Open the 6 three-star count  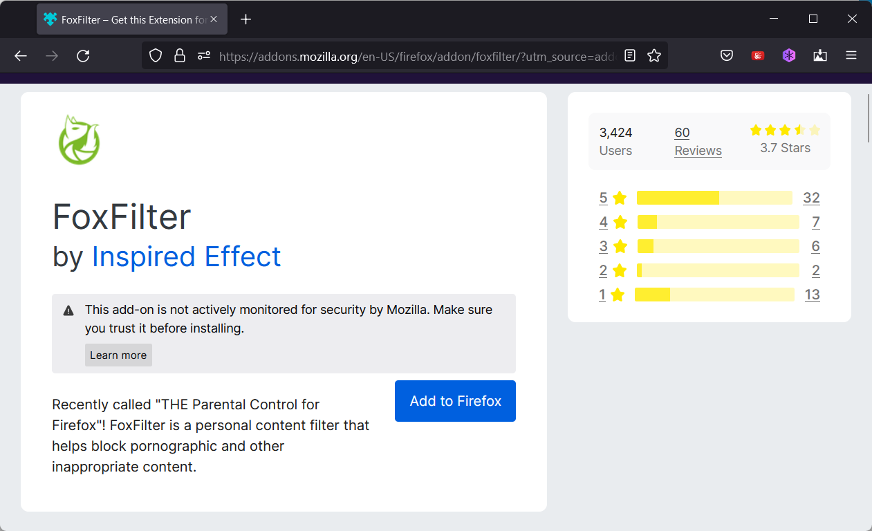tap(816, 246)
